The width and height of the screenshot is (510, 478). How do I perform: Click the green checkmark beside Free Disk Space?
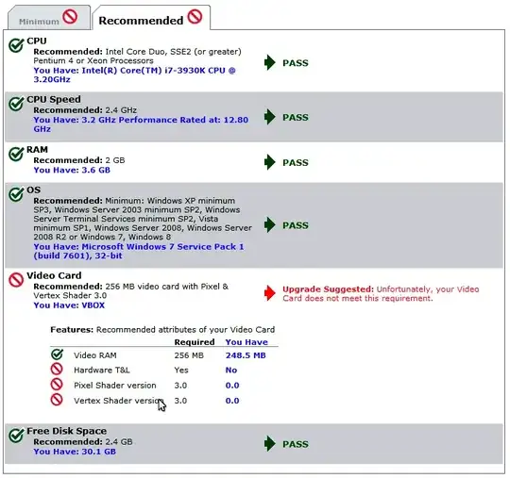16,436
